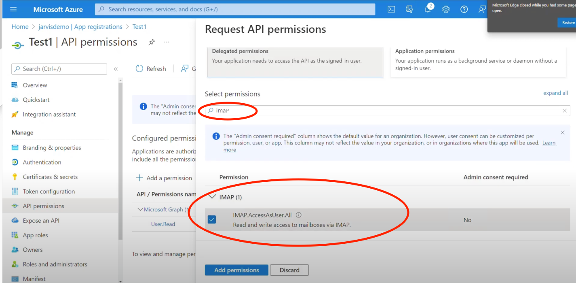576x283 pixels.
Task: Open the Feedback icon in top bar
Action: [482, 9]
